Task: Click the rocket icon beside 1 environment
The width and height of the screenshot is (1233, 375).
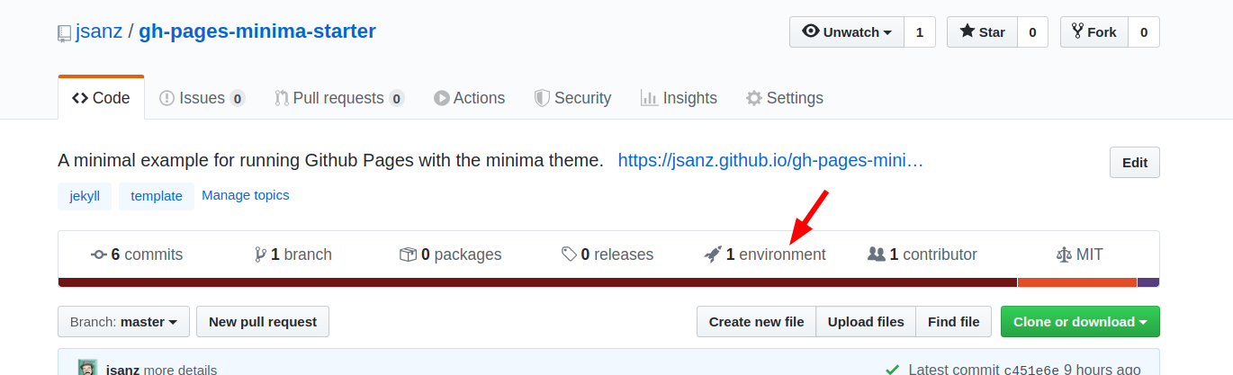Action: tap(713, 254)
